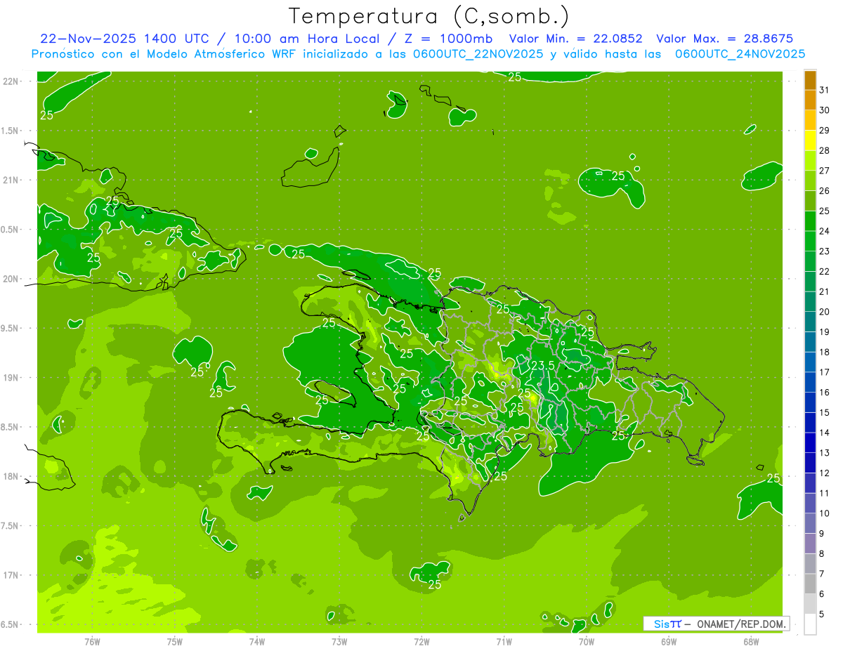
Task: Pick the orange legend band between 30 and 31
Action: tap(810, 100)
